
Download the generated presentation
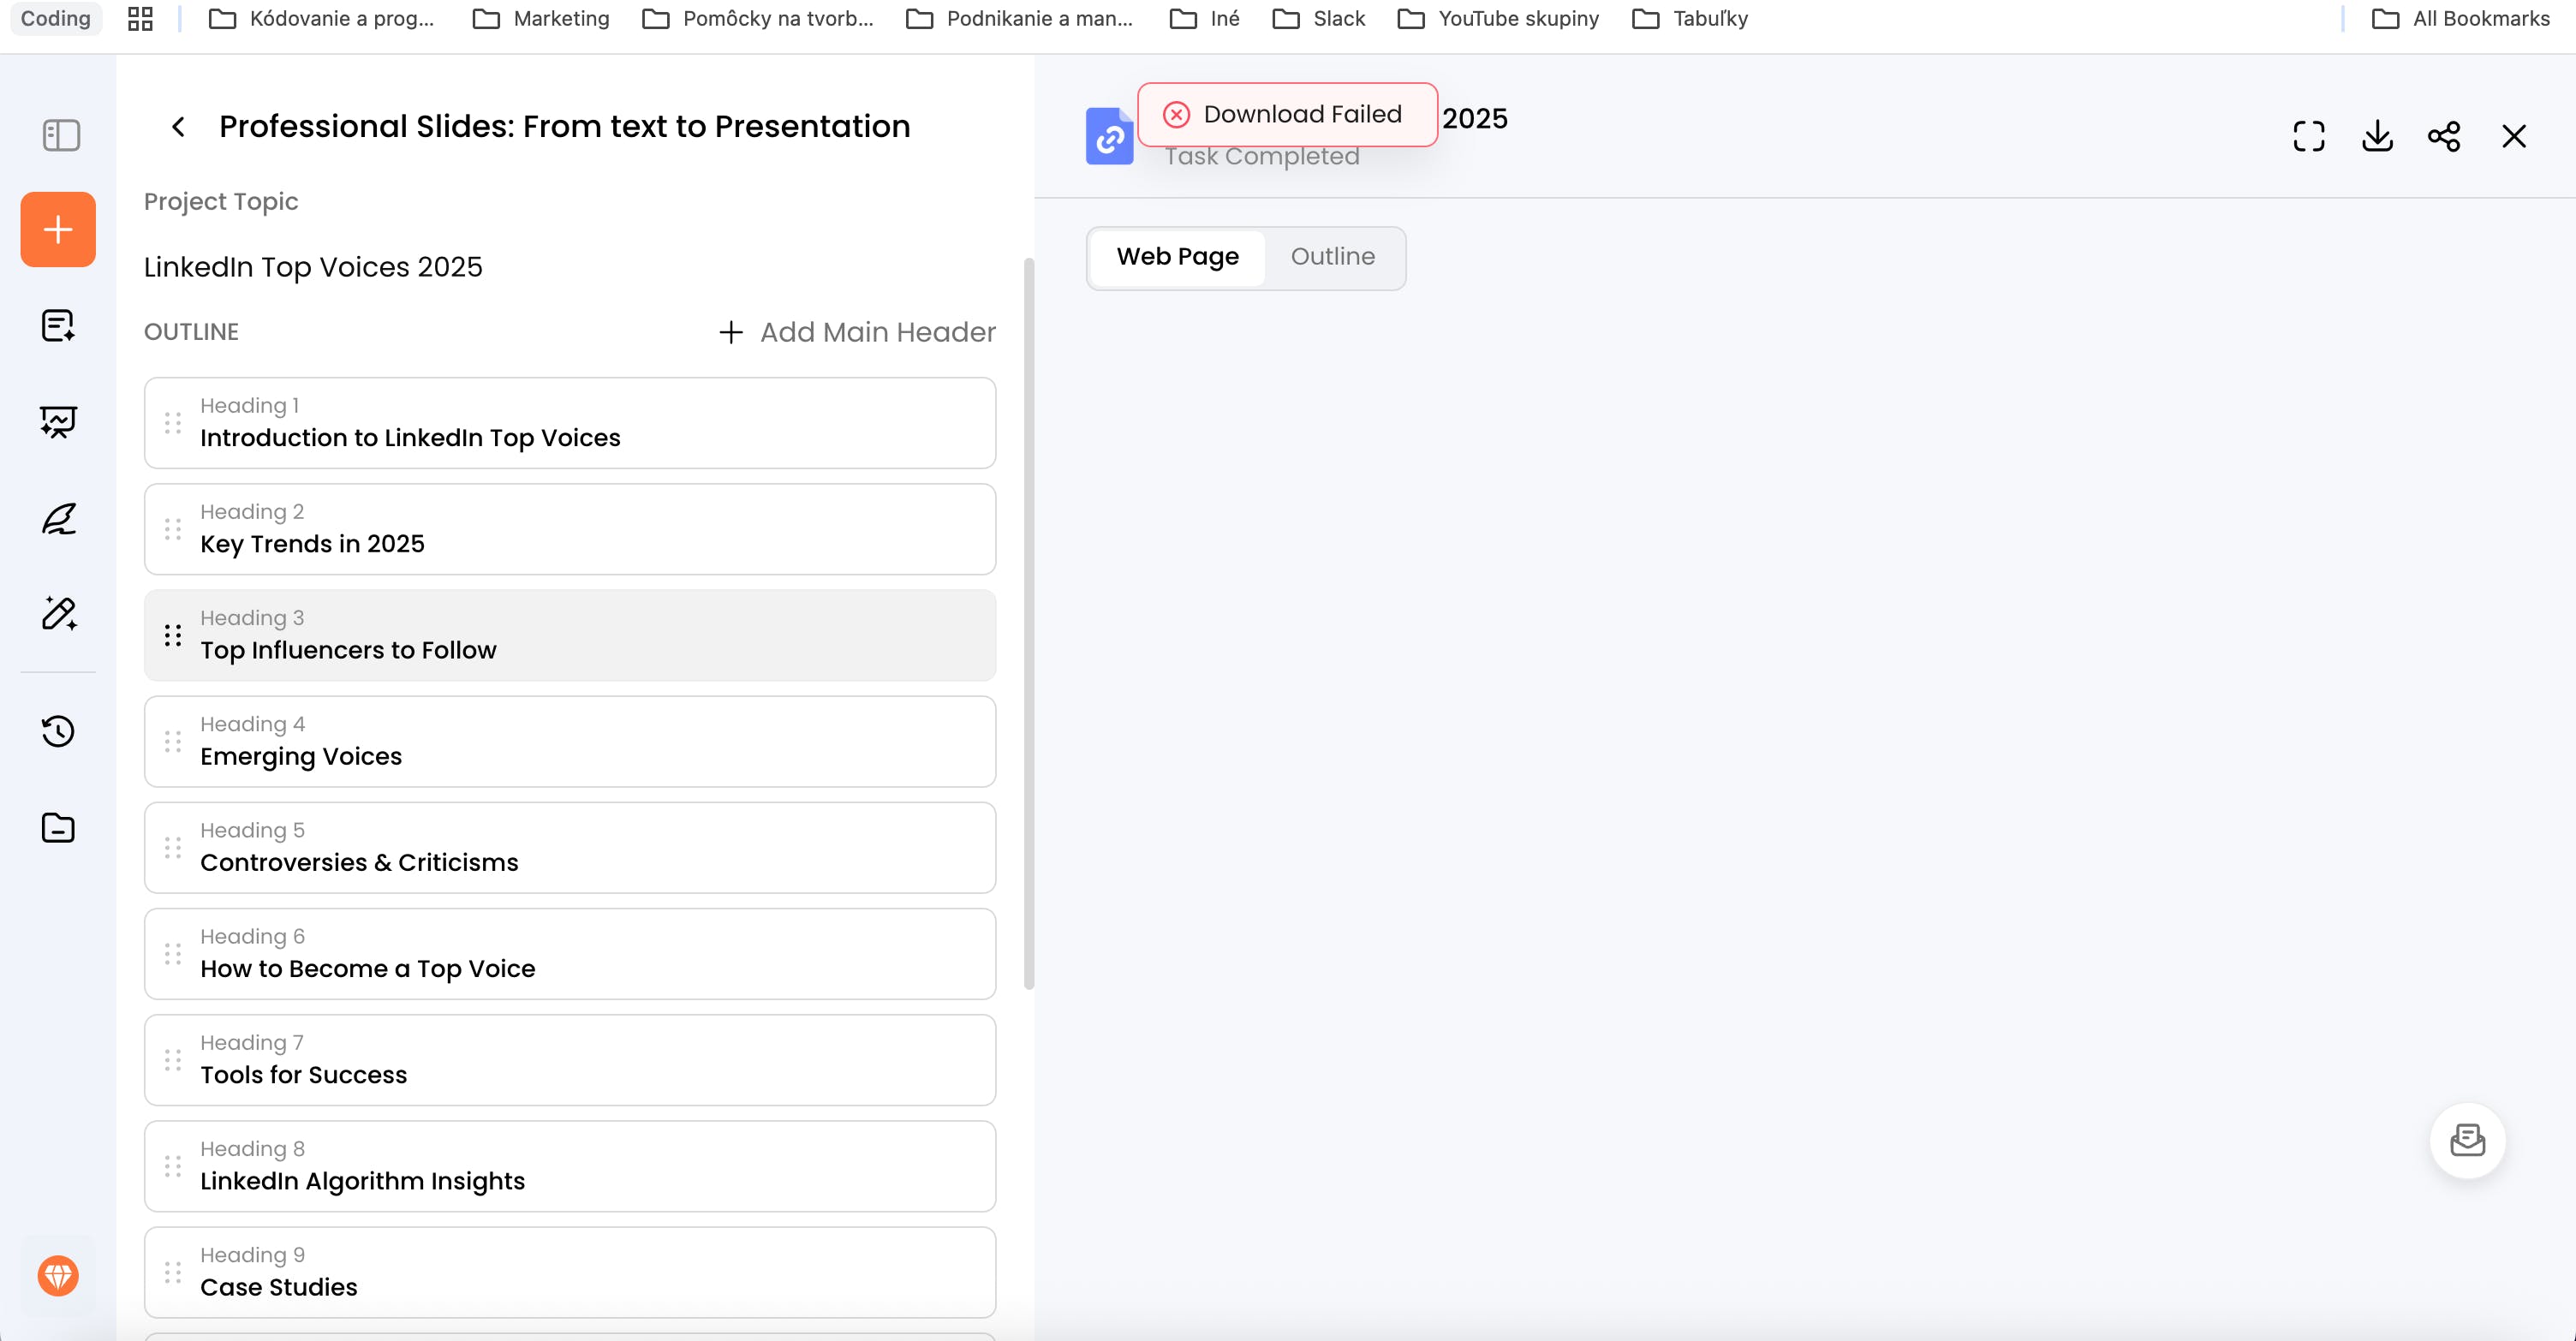click(x=2377, y=136)
